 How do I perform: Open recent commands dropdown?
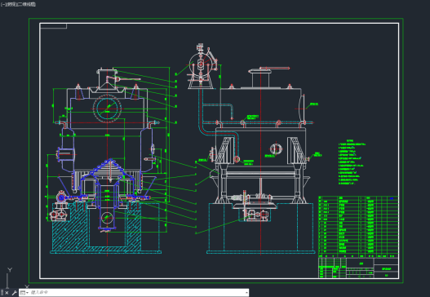(24, 293)
